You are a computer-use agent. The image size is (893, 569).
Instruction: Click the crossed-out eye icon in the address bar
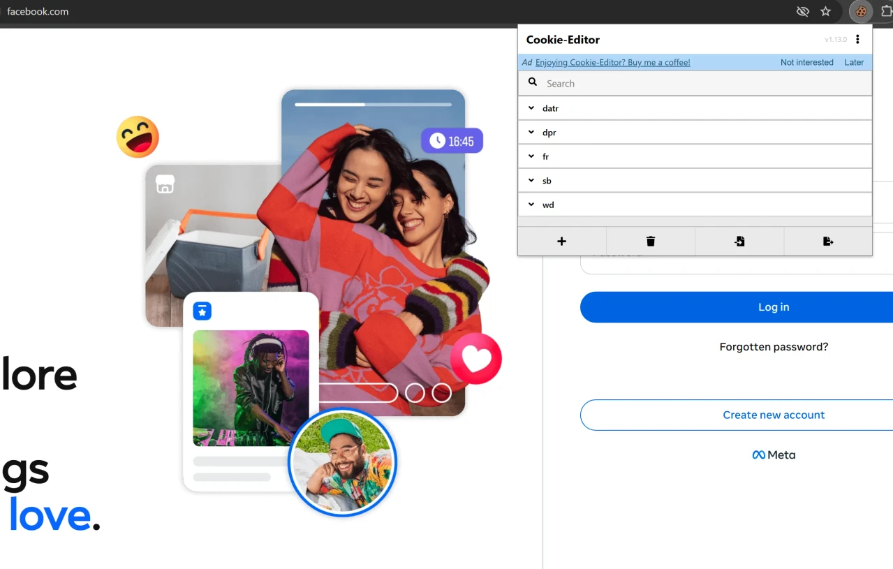[x=803, y=11]
